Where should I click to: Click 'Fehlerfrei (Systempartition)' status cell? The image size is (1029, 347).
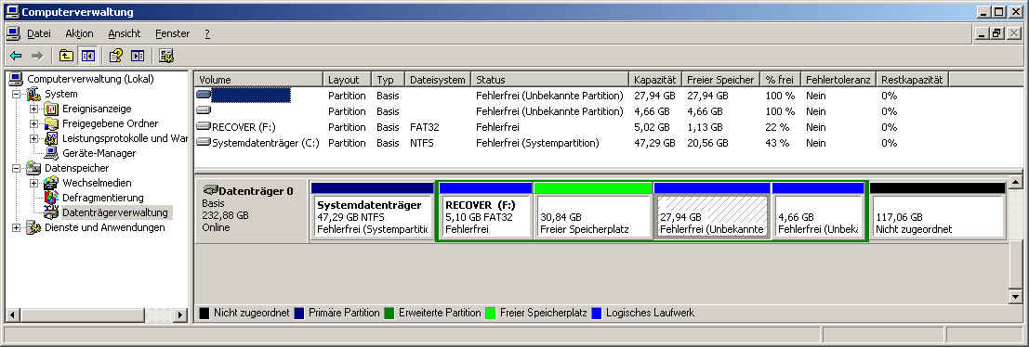[x=537, y=143]
